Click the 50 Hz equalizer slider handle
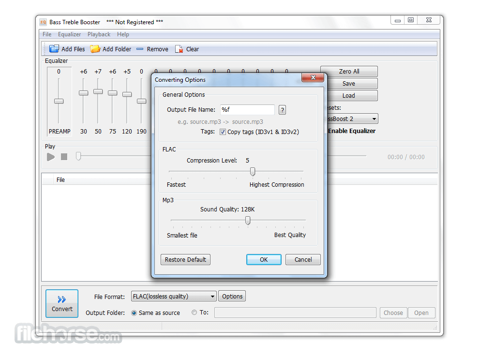The width and height of the screenshot is (479, 358). pos(98,91)
